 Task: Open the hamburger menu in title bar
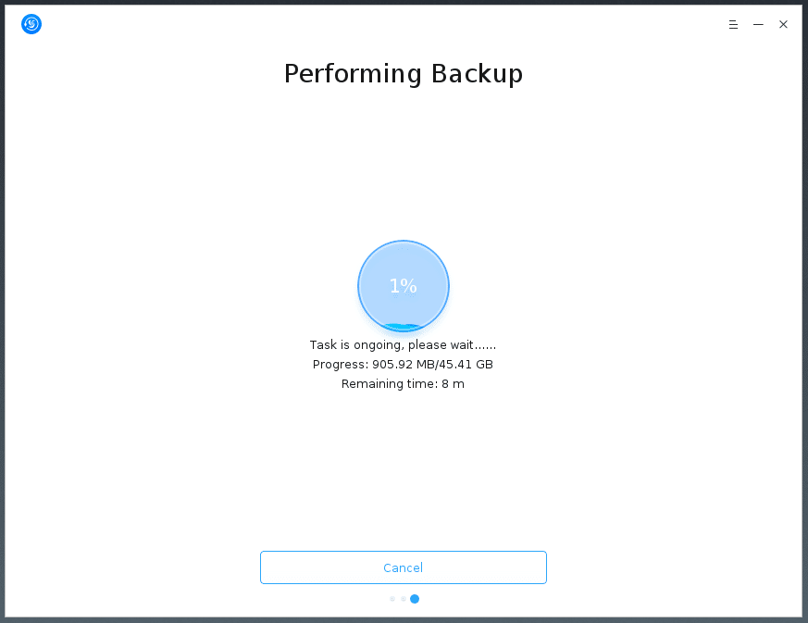(x=733, y=24)
